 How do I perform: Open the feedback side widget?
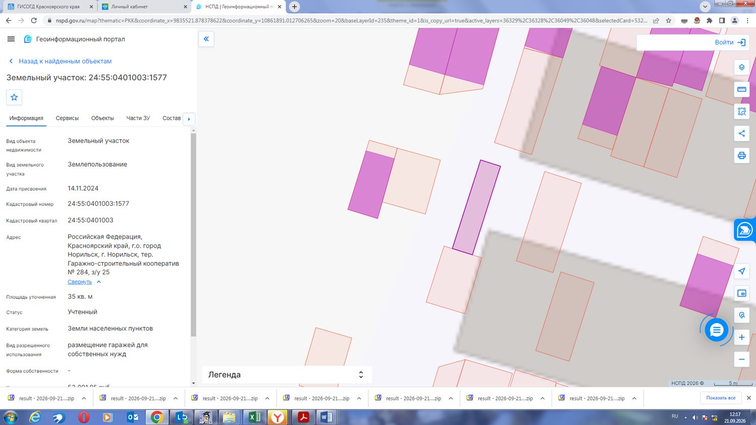pos(745,230)
